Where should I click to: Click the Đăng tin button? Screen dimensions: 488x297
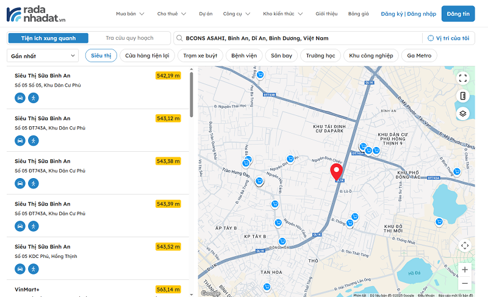click(458, 13)
